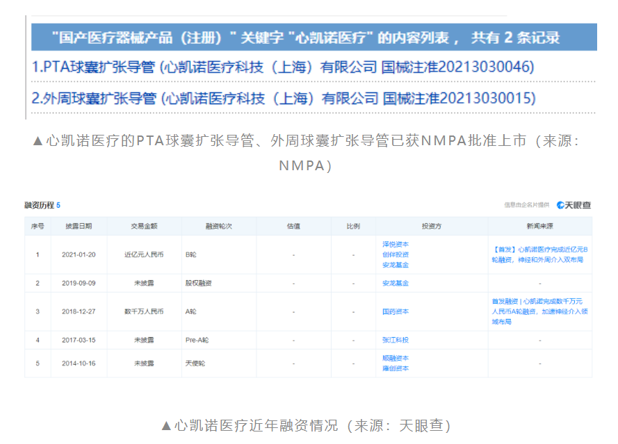Open the 心凯诺完成数千万元人民币A轮融资 news link
Viewport: 618px width, 444px height.
click(x=539, y=311)
